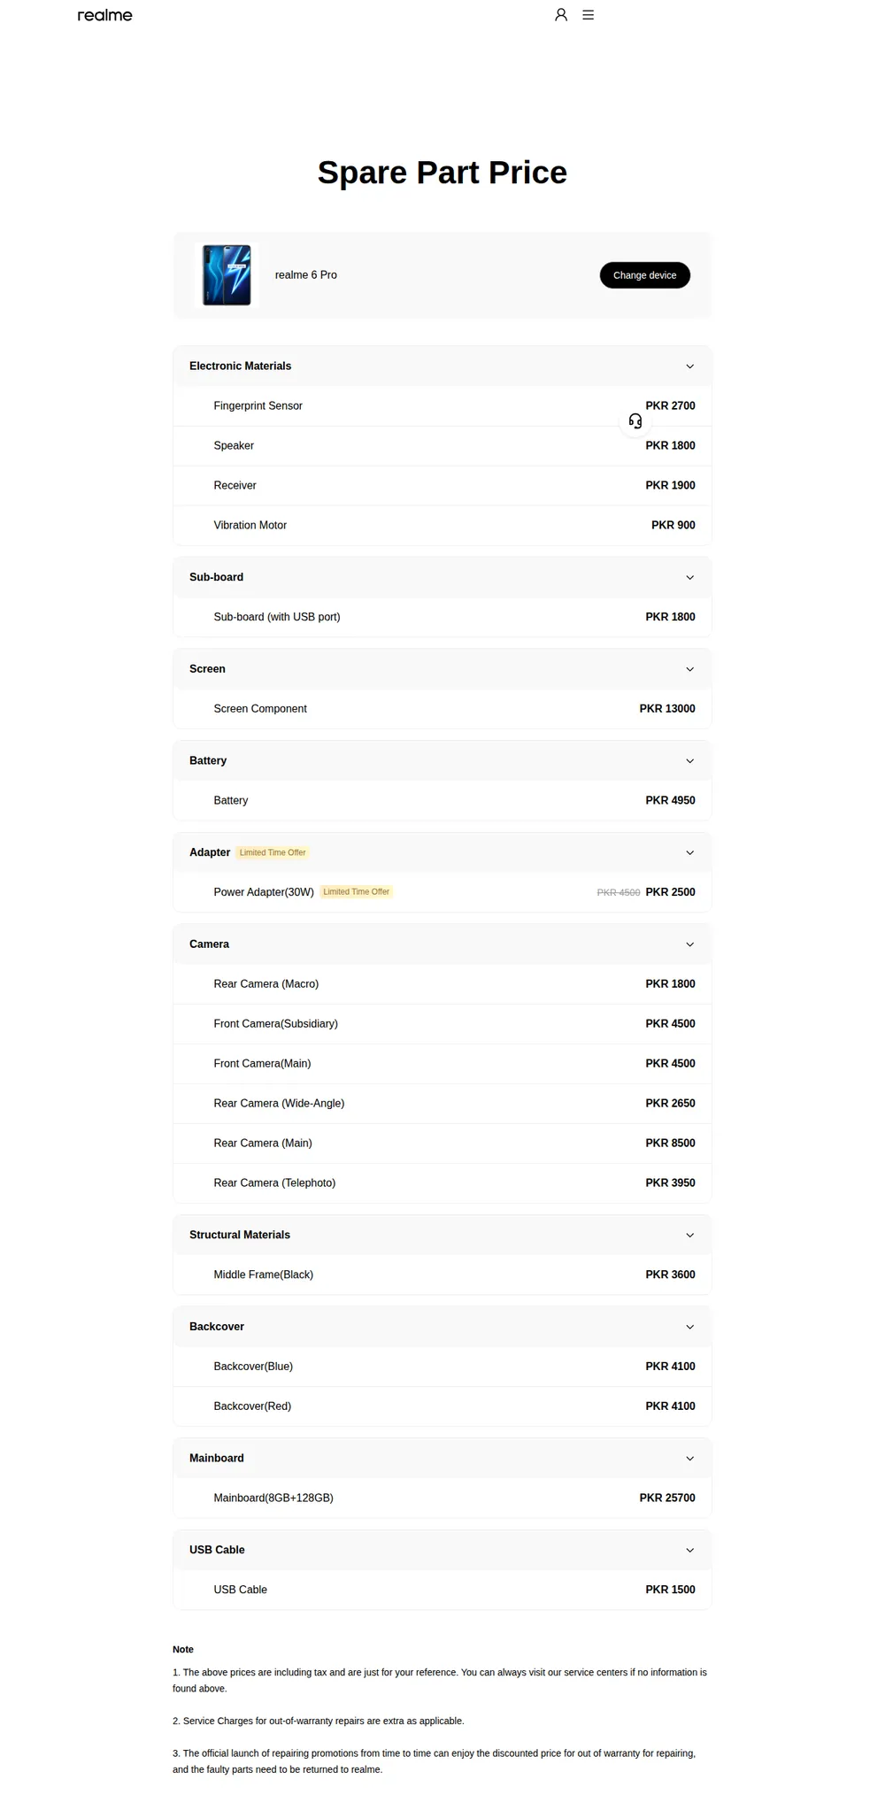This screenshot has height=1818, width=885.
Task: Collapse the Screen section chevron
Action: 690,669
